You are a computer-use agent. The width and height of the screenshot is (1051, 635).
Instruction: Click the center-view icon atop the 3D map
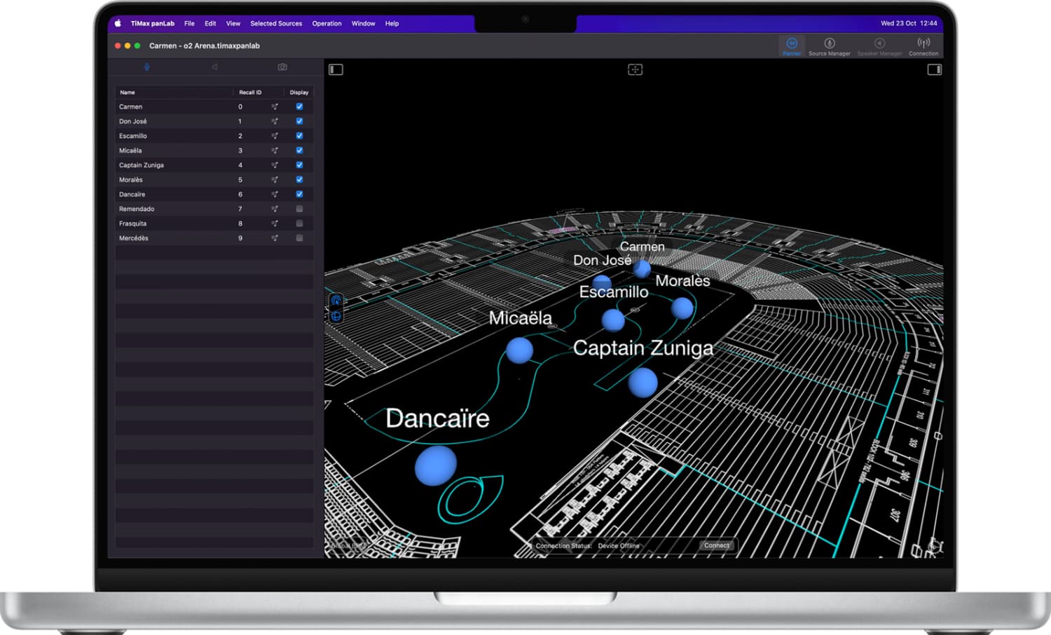[x=635, y=69]
